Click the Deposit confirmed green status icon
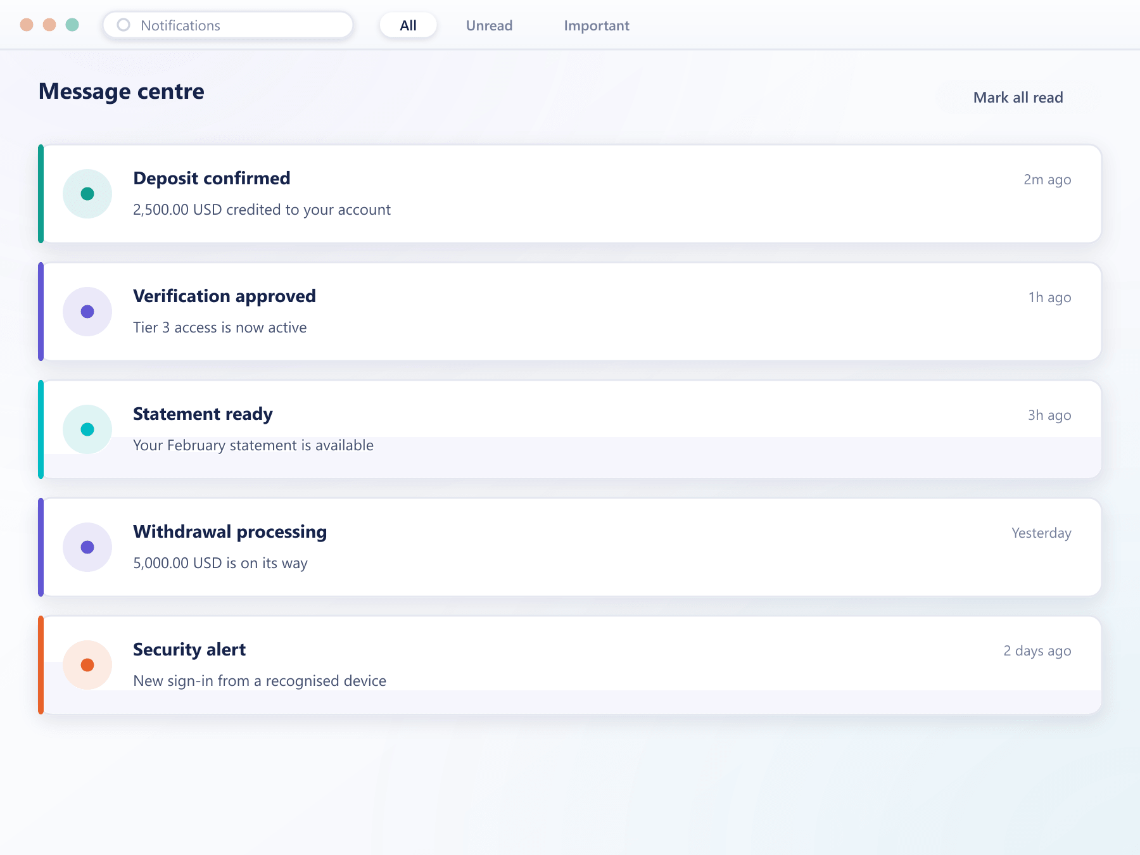Viewport: 1140px width, 855px height. coord(87,194)
